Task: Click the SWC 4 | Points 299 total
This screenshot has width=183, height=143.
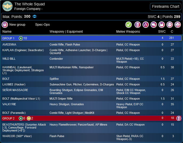Action: pos(164,17)
